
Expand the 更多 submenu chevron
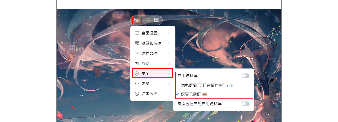point(169,84)
